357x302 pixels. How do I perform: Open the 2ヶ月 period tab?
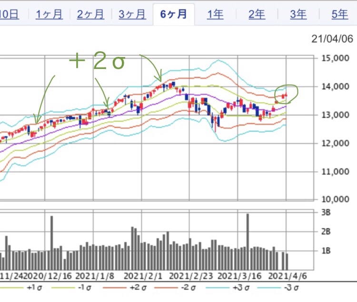click(90, 14)
